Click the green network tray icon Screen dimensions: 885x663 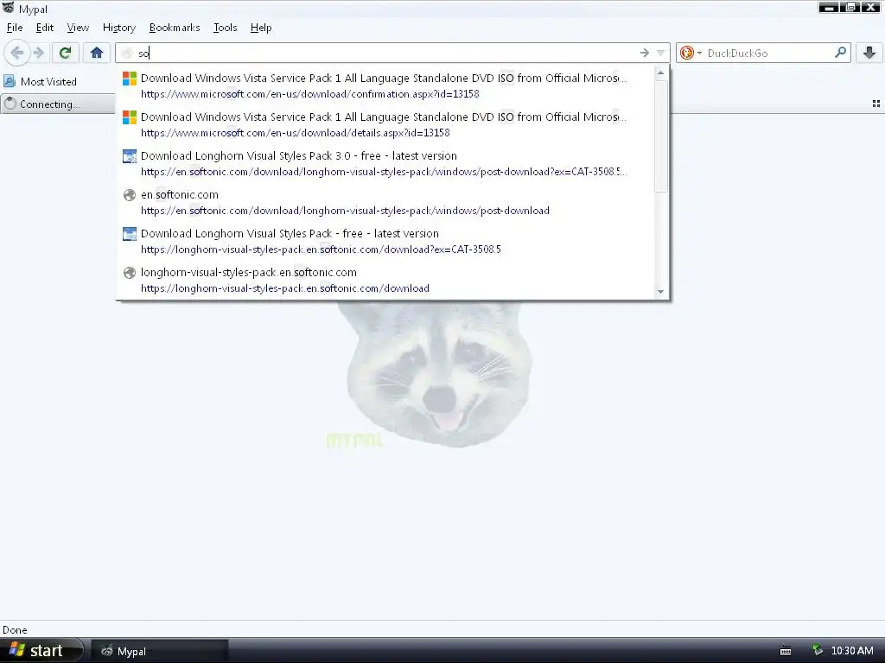point(818,651)
